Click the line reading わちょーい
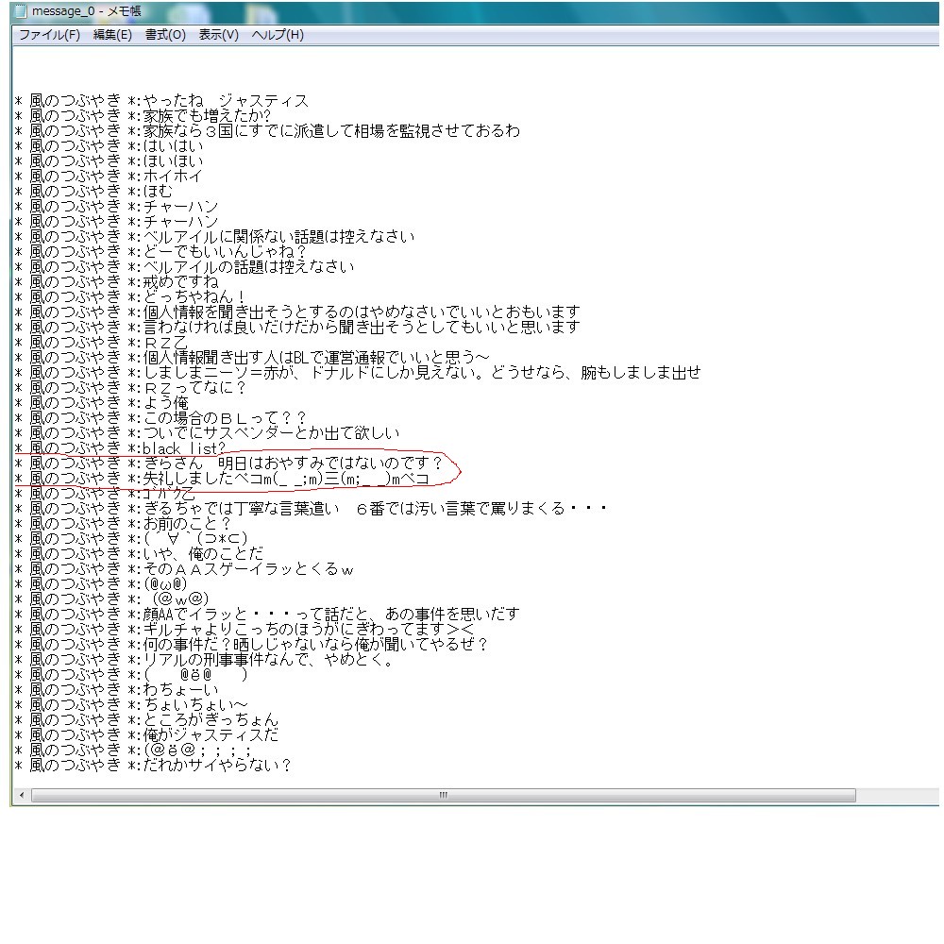Image resolution: width=944 pixels, height=944 pixels. click(180, 690)
